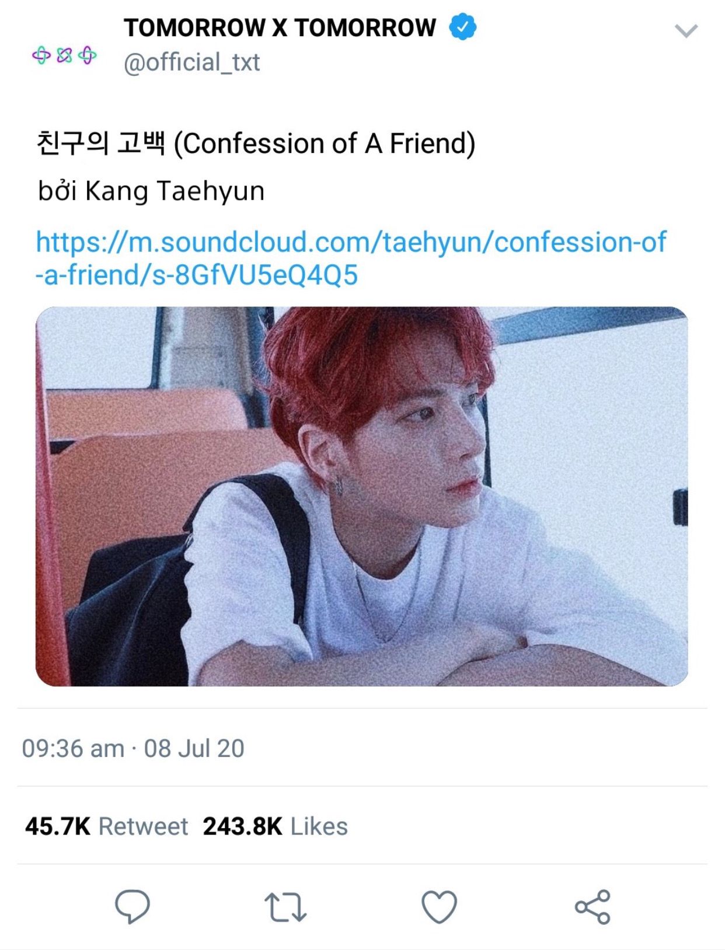Open the SoundCloud confession-of-a-friend link
Viewport: 725px width, 950px height.
point(350,258)
